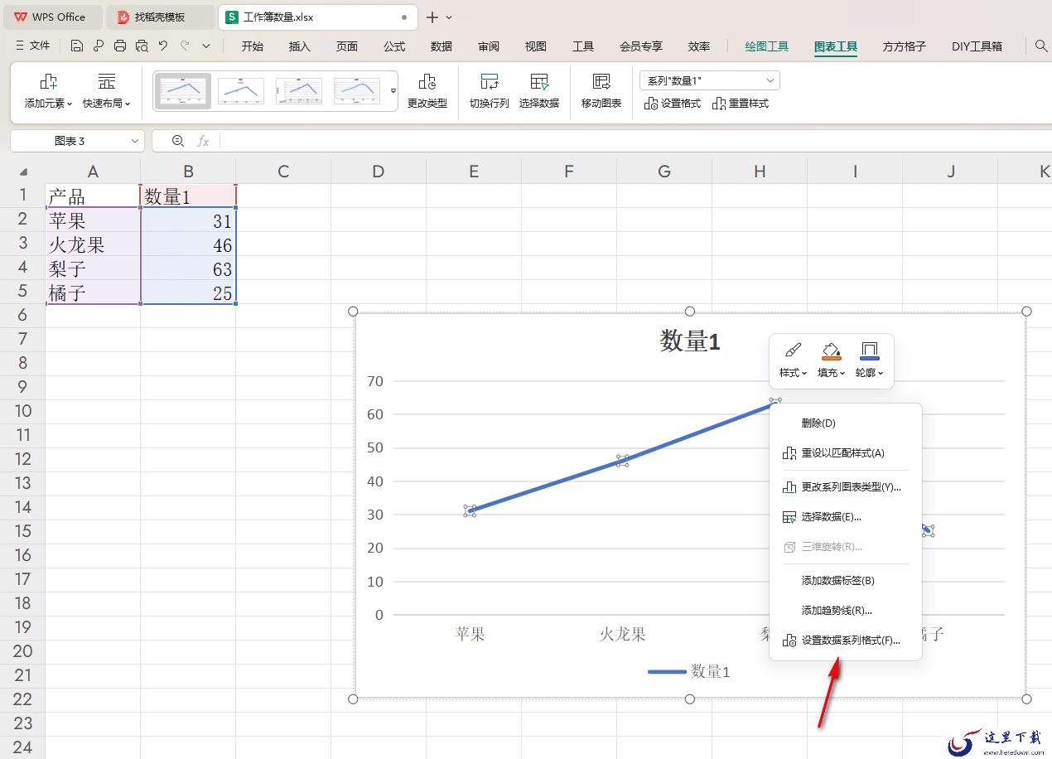Click the save icon in quick access bar

tap(77, 46)
